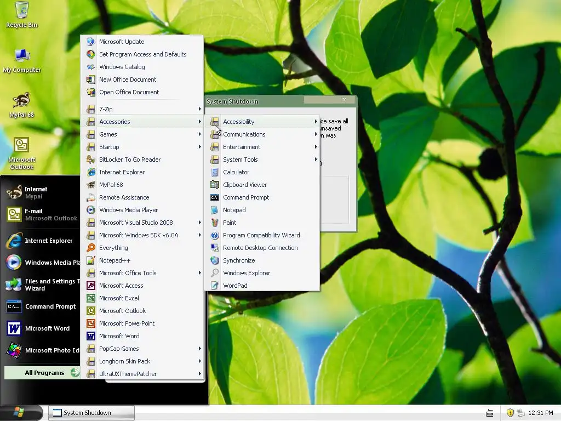Viewport: 561px width, 421px height.
Task: Click the Paint icon
Action: (215, 223)
